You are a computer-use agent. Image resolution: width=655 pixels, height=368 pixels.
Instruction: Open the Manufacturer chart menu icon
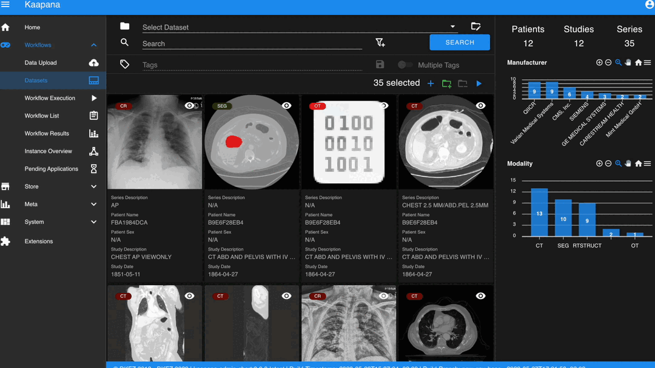click(x=648, y=62)
